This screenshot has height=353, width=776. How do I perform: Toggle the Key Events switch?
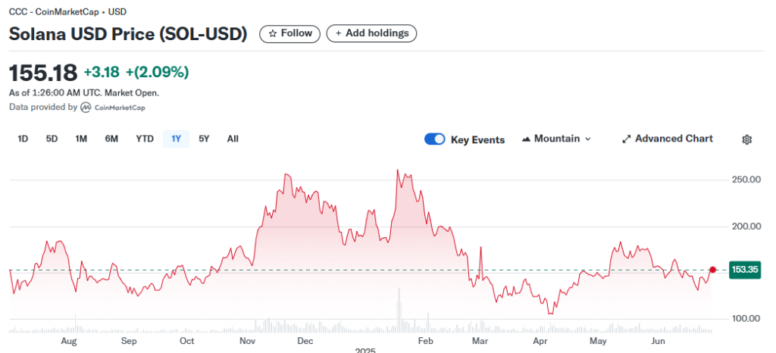[x=434, y=139]
